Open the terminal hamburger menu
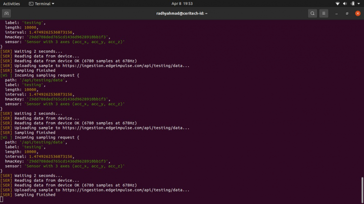 coord(324,14)
